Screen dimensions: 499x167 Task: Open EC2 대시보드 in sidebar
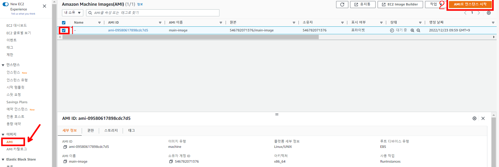coord(17,25)
